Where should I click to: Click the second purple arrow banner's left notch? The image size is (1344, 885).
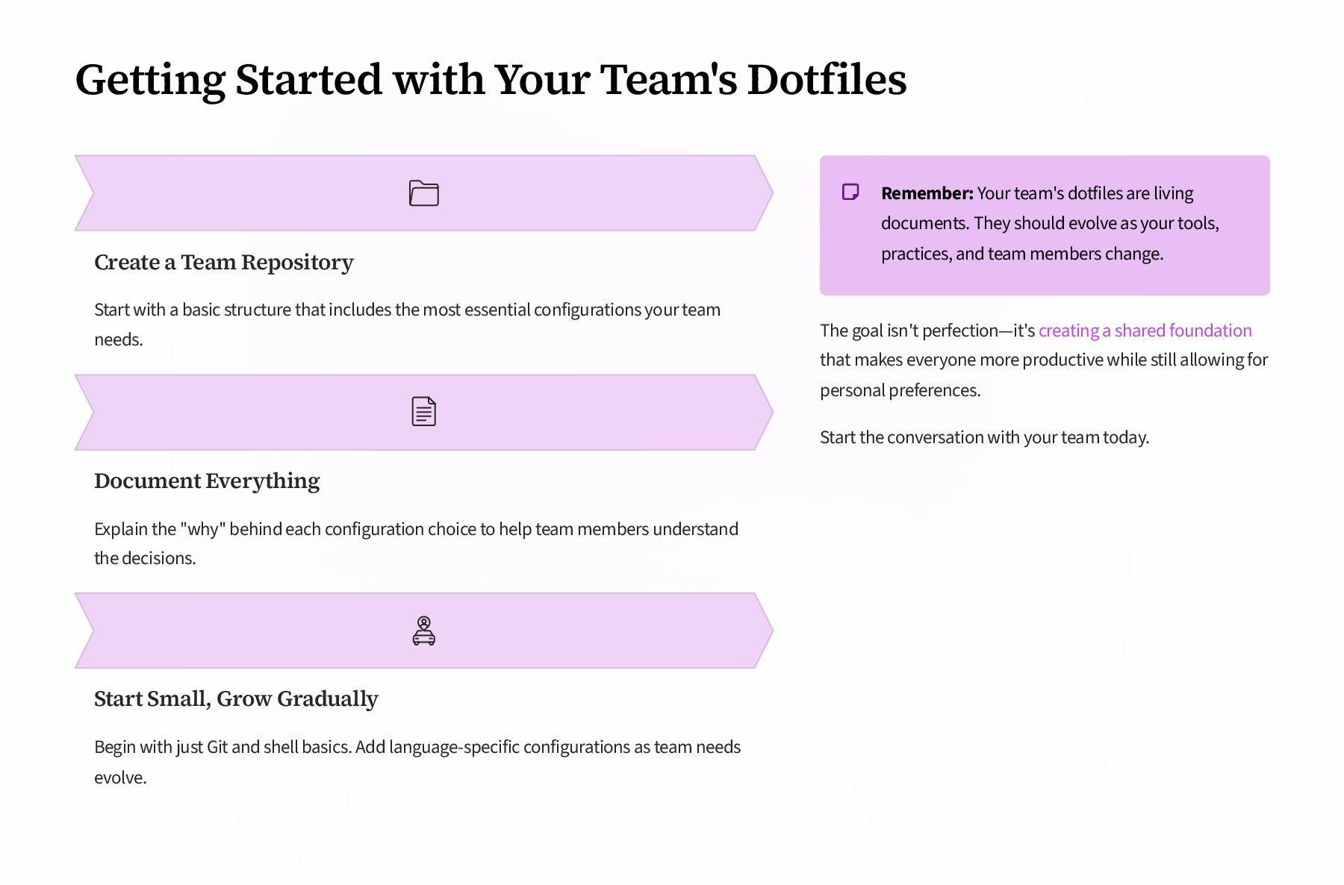tap(84, 412)
